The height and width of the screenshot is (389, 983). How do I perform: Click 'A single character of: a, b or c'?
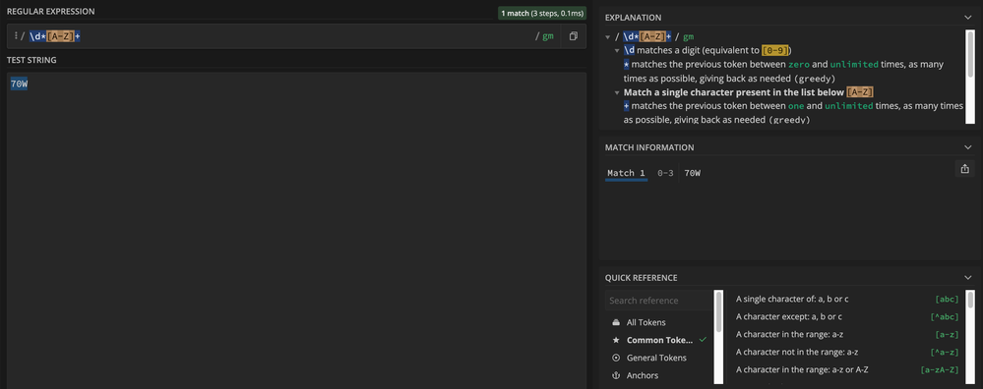792,299
